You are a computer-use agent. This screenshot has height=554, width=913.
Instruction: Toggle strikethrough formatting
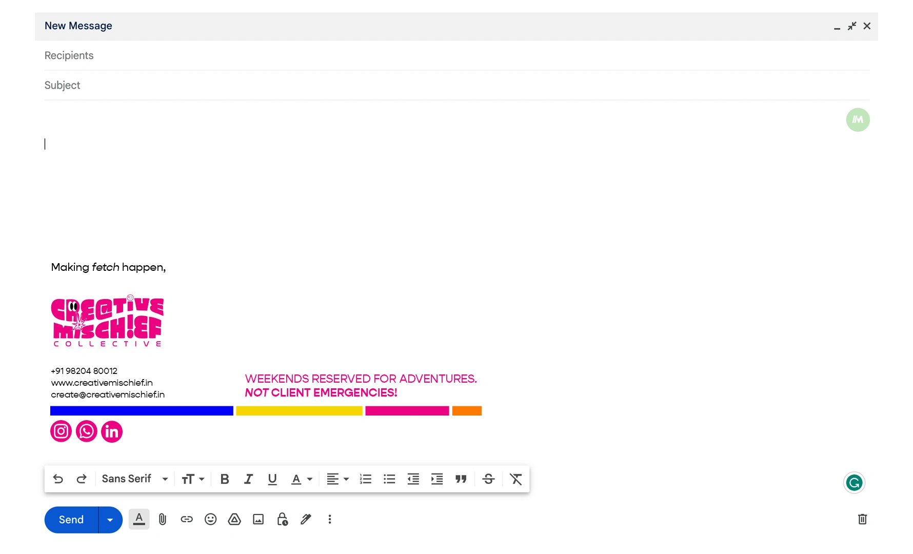tap(489, 479)
